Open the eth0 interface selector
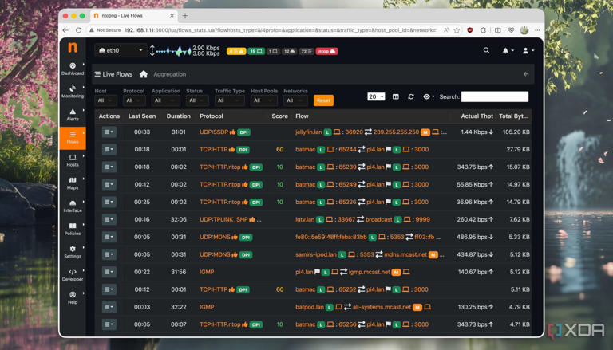Screen dimensions: 613x350 pos(121,50)
